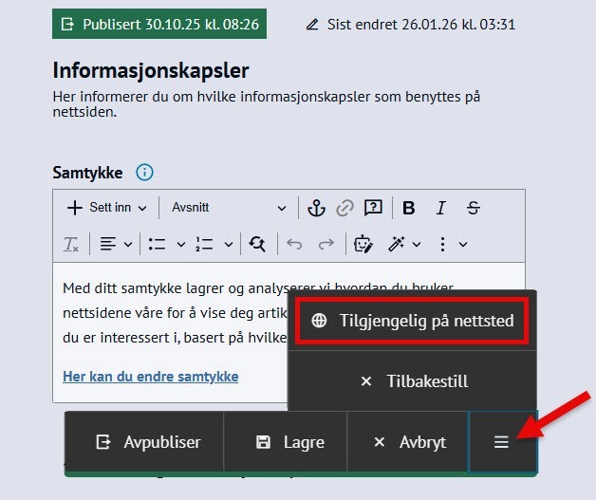Click the Lagre button
This screenshot has width=596, height=500.
290,442
